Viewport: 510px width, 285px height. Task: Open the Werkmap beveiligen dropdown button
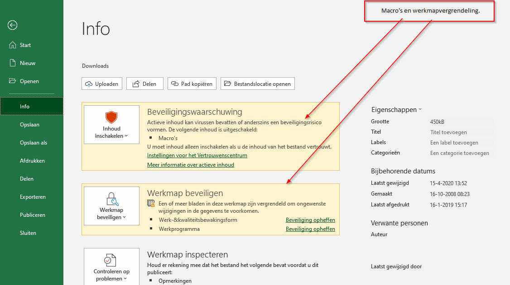(111, 206)
